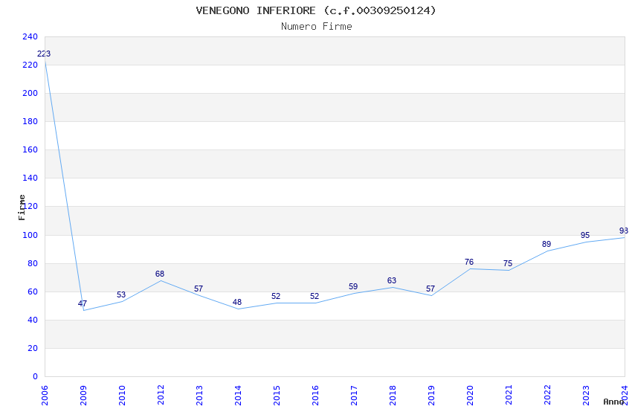Click the y-axis value 220
The image size is (632, 409).
click(30, 65)
